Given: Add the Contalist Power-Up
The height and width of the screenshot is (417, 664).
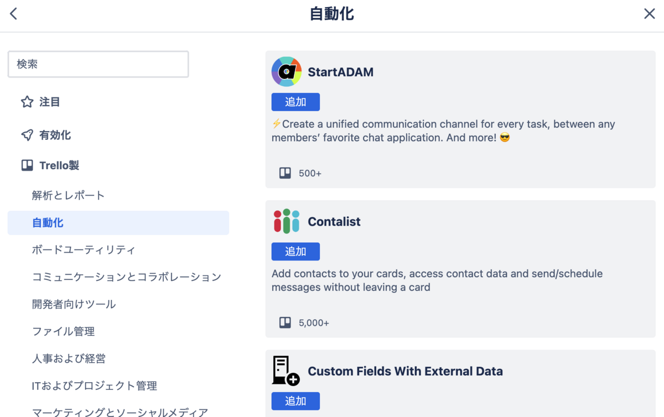Looking at the screenshot, I should (x=295, y=252).
